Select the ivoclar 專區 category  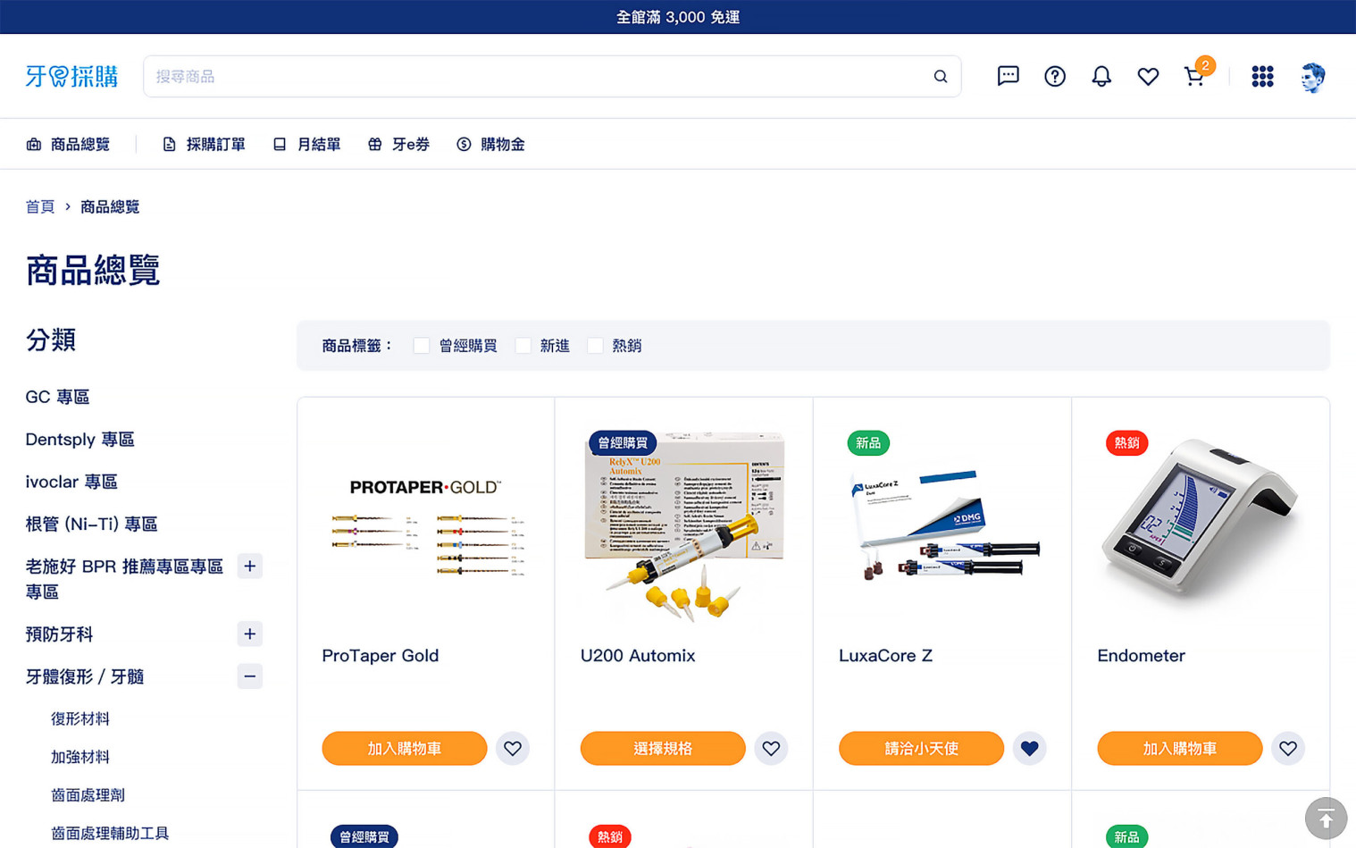71,482
